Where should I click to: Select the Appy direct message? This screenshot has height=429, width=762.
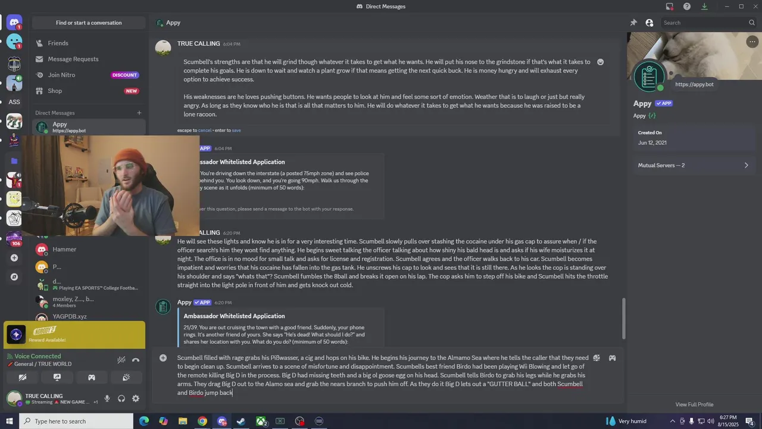tap(89, 127)
